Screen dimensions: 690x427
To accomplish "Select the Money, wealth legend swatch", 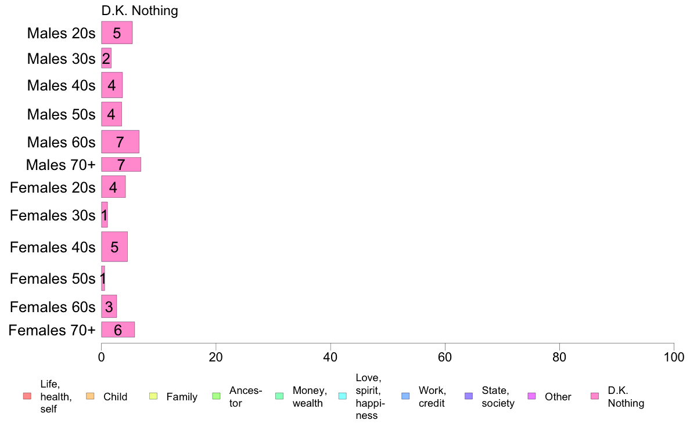I will coord(279,396).
